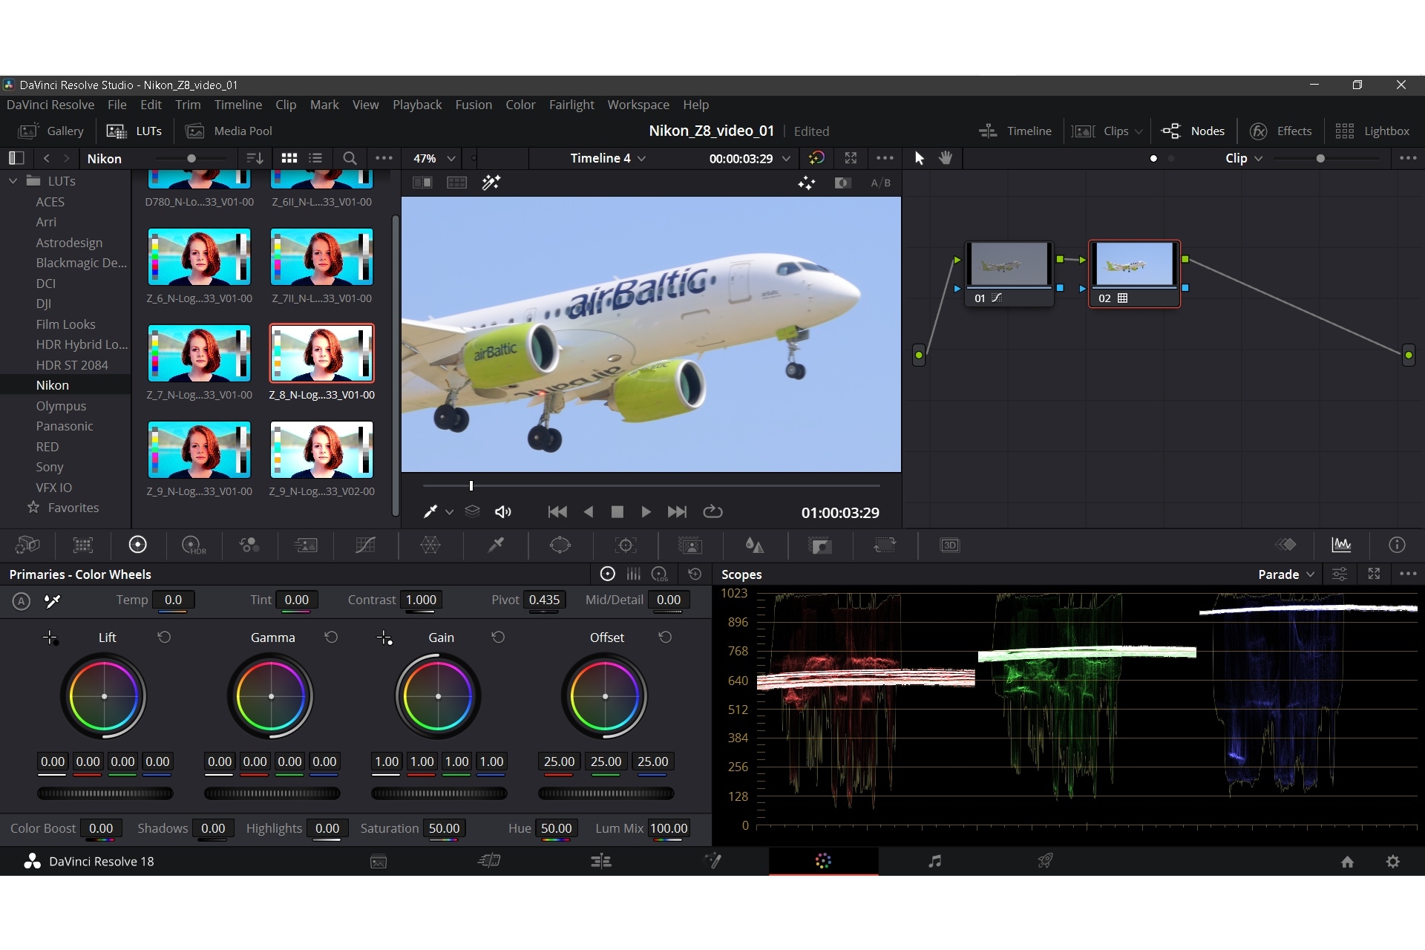
Task: Toggle bypass color grades and Fusion effects
Action: [816, 158]
